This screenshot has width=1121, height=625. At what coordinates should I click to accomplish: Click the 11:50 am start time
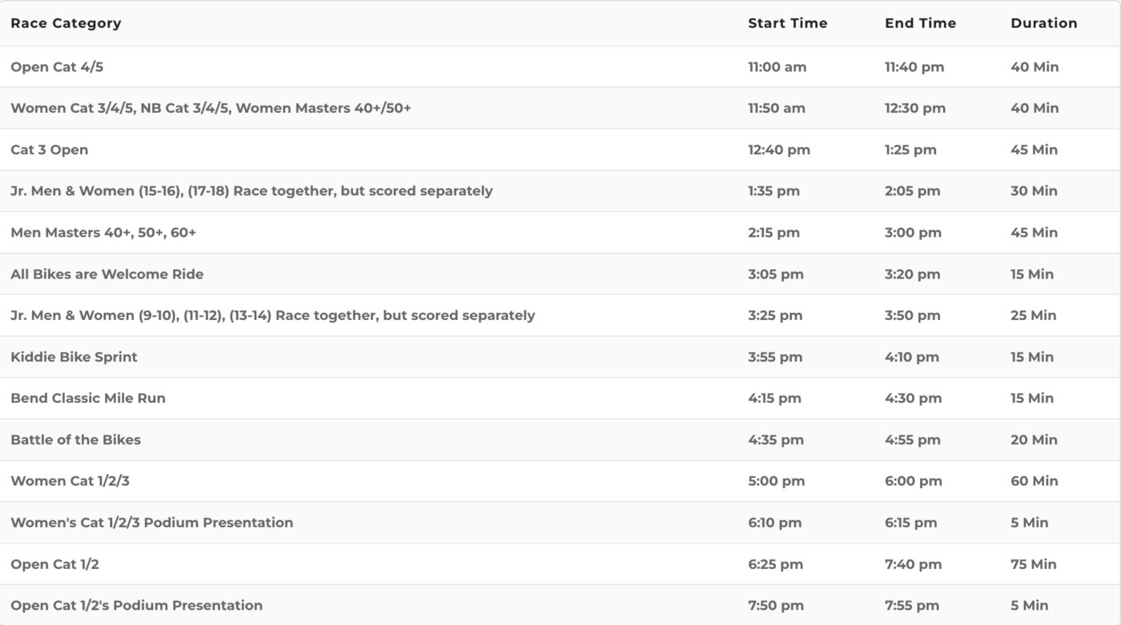[777, 108]
